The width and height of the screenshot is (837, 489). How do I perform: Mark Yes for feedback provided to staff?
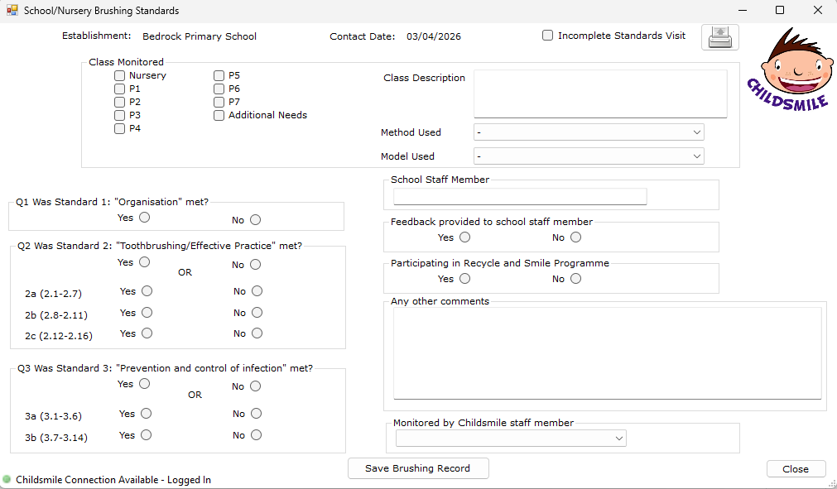464,237
